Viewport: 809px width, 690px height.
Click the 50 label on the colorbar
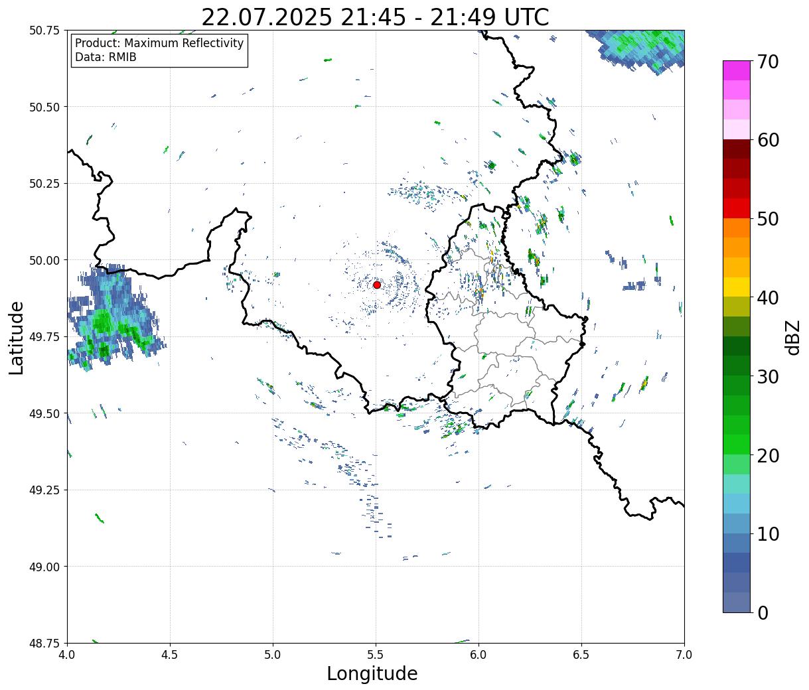click(x=768, y=219)
